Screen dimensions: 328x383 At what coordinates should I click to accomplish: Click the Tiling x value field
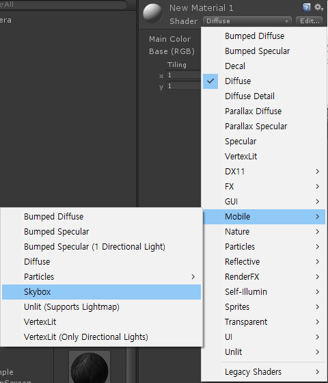(x=184, y=75)
